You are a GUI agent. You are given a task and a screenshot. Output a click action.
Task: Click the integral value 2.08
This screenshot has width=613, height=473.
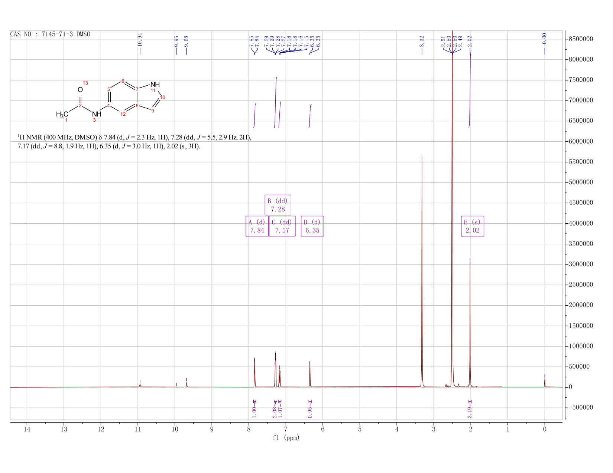tap(275, 412)
